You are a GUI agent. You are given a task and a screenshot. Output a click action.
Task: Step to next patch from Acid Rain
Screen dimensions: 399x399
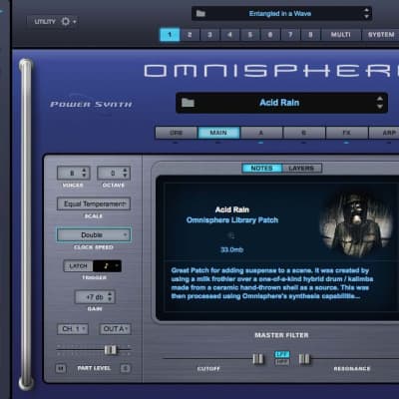(x=380, y=107)
